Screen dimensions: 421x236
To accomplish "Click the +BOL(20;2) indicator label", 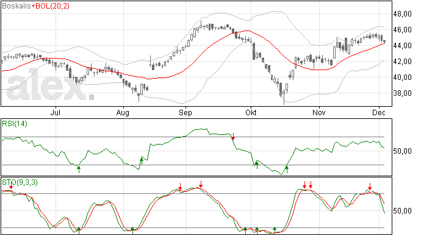I will (50, 6).
